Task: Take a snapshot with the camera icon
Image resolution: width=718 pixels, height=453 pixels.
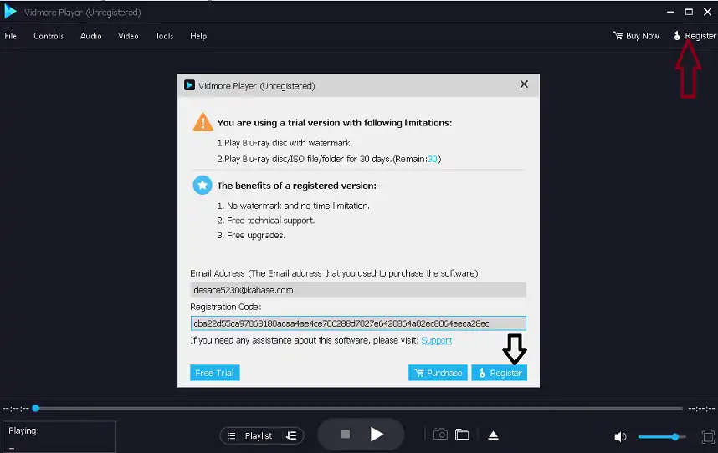Action: tap(440, 435)
